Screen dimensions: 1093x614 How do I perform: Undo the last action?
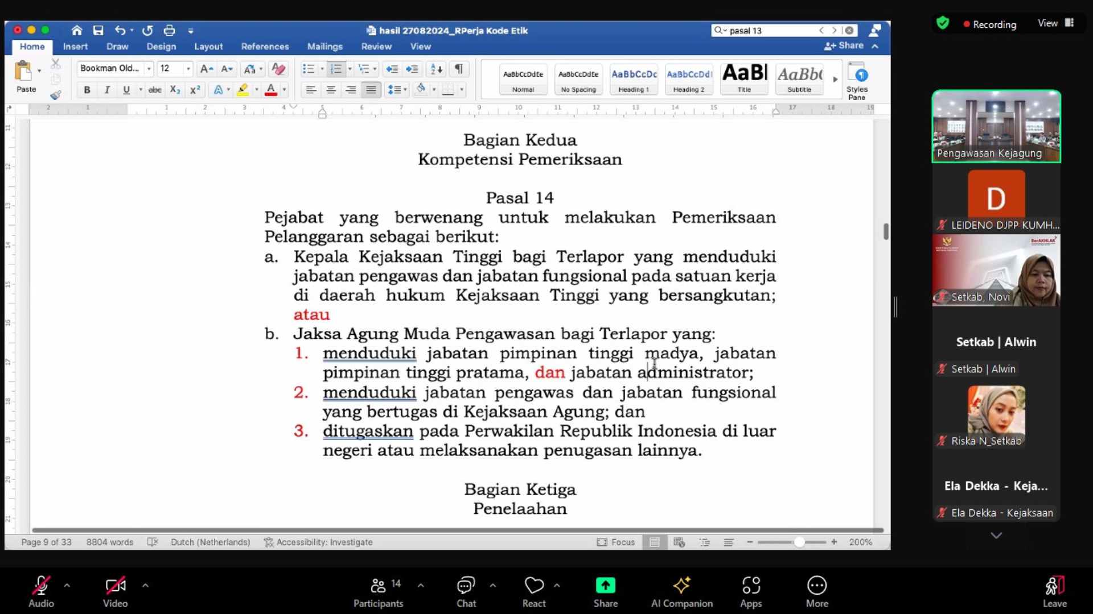click(x=120, y=30)
